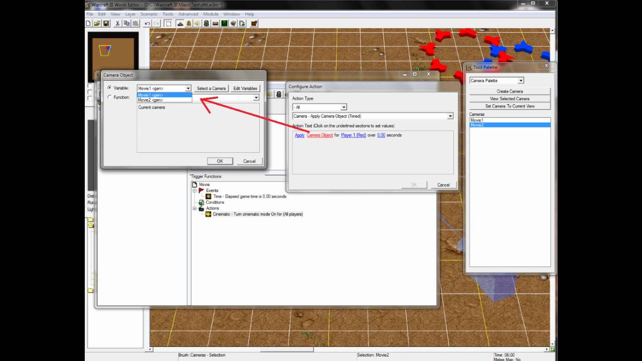642x361 pixels.
Task: Open the Advanced menu
Action: tap(188, 14)
